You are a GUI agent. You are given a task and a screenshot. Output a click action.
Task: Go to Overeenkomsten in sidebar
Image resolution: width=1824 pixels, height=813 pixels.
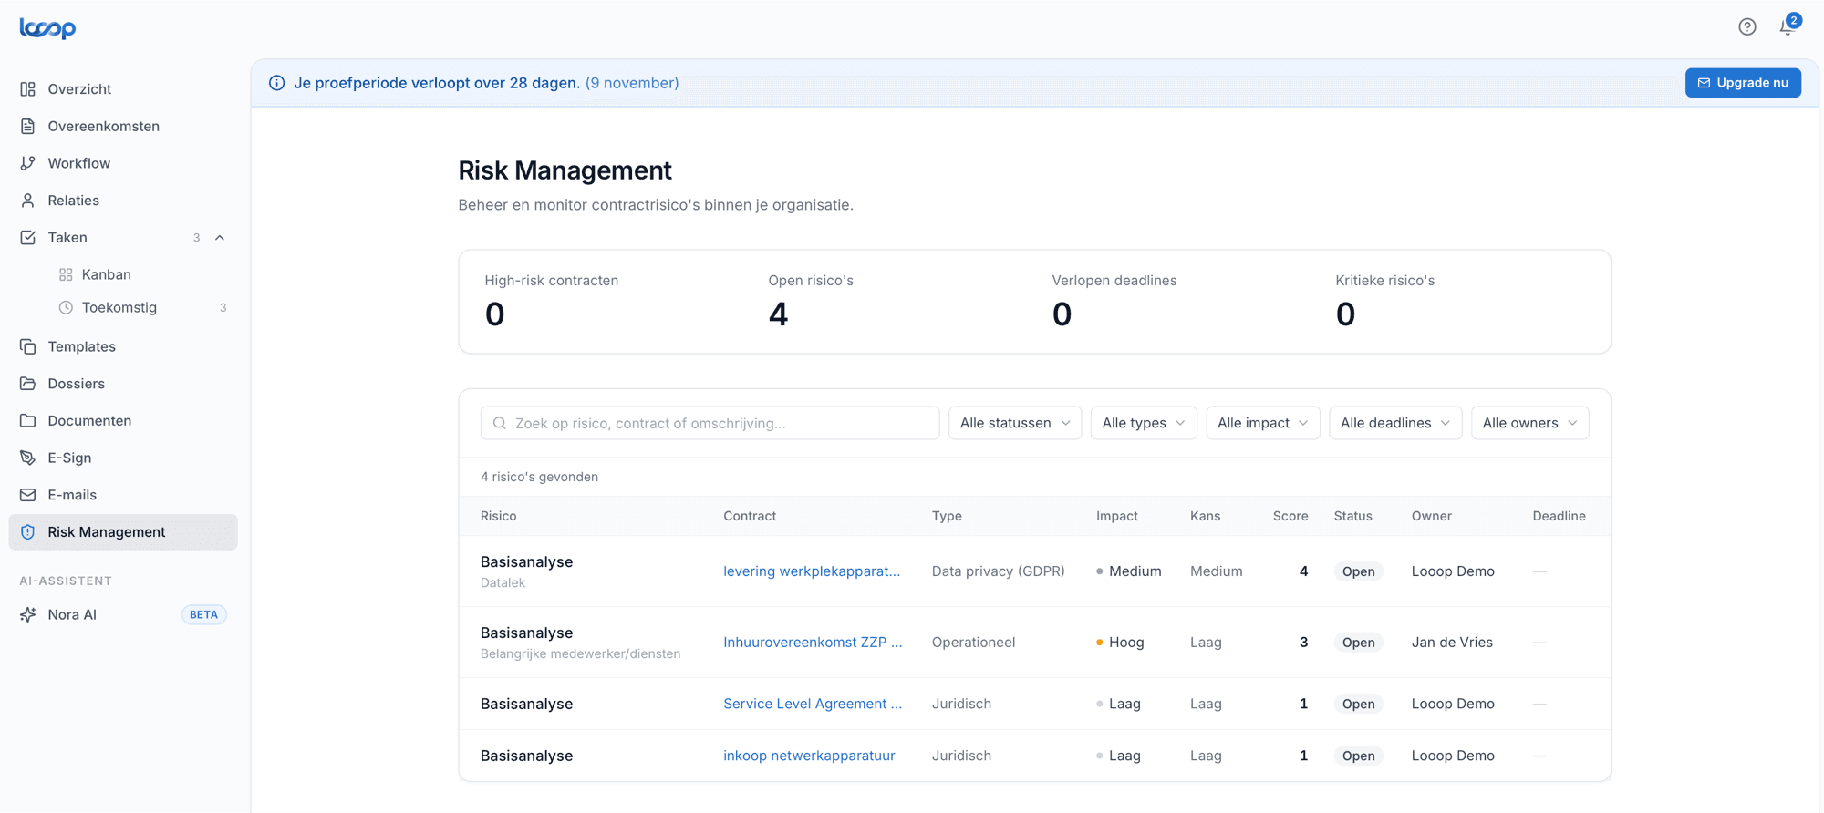click(x=123, y=127)
